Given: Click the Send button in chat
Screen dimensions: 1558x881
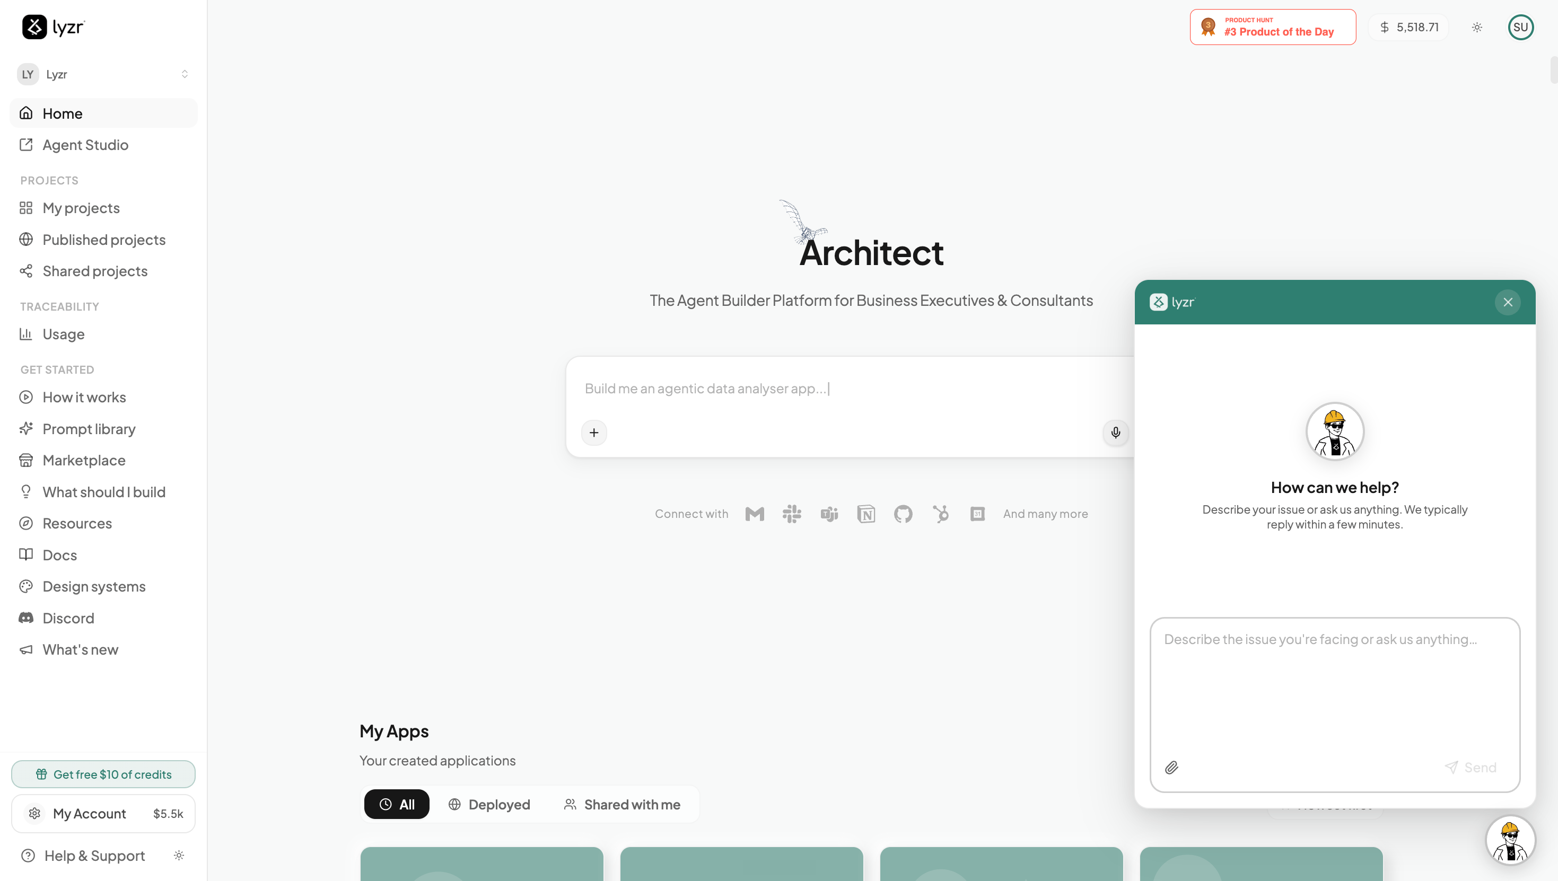Looking at the screenshot, I should (x=1470, y=768).
